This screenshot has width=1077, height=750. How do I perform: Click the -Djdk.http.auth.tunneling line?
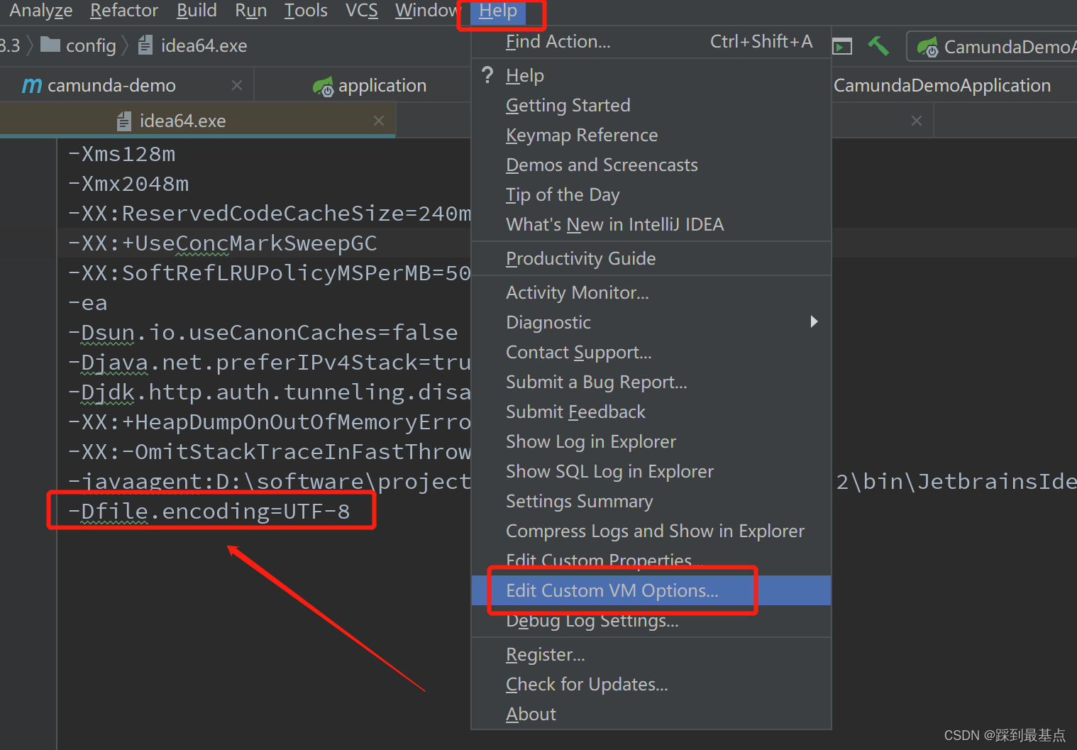(269, 392)
